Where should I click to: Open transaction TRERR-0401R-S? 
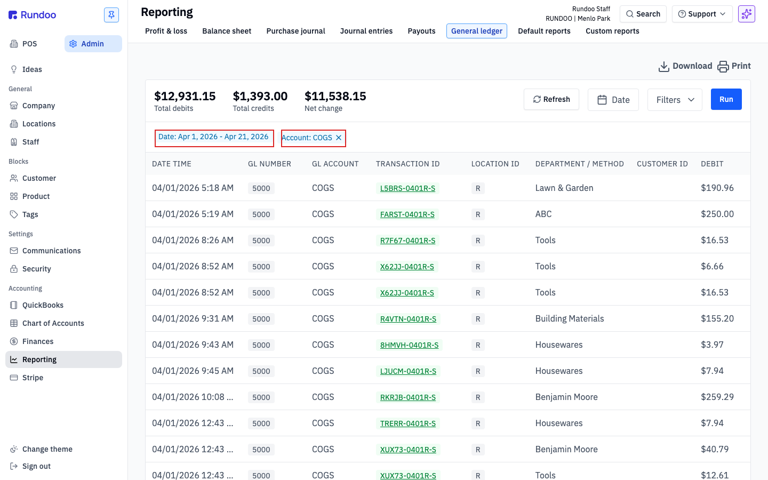click(x=408, y=423)
